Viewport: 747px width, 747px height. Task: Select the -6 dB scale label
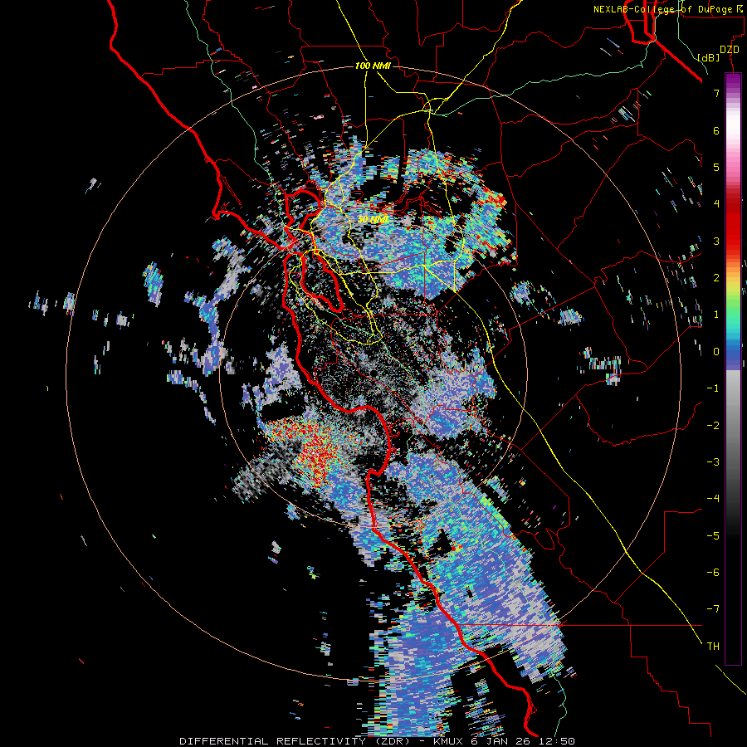tap(713, 573)
